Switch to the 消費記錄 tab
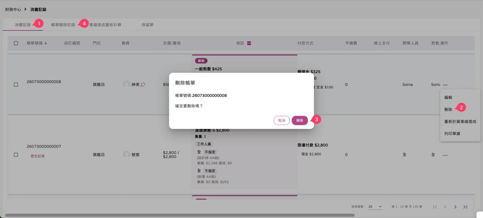The image size is (483, 218). pyautogui.click(x=23, y=25)
